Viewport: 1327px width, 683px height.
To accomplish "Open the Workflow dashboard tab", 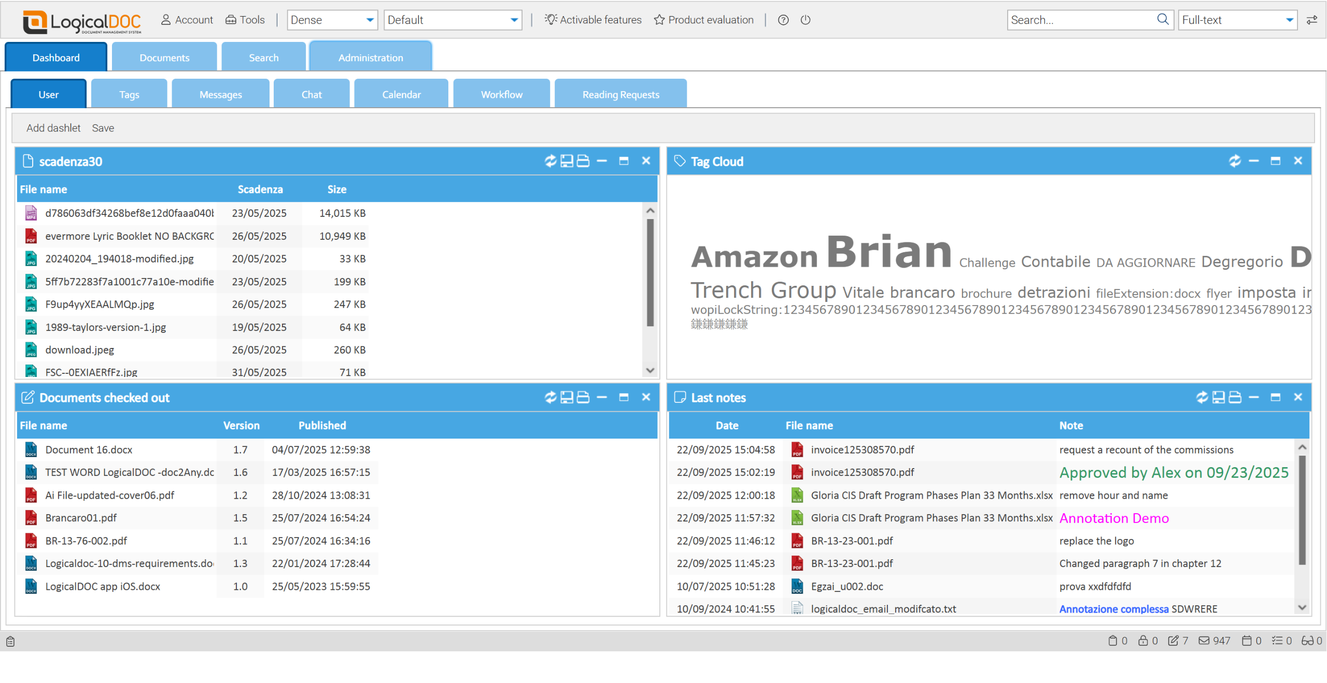I will (501, 94).
